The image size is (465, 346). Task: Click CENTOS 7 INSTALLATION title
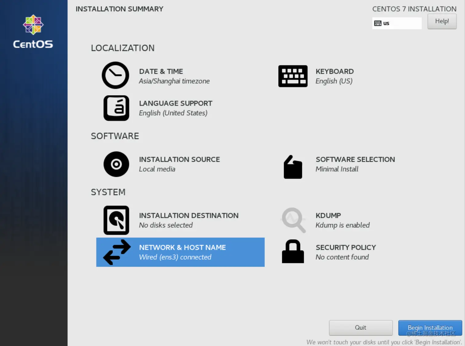414,9
